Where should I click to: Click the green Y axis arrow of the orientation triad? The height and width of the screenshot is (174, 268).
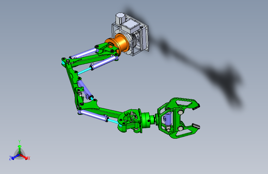pos(20,149)
